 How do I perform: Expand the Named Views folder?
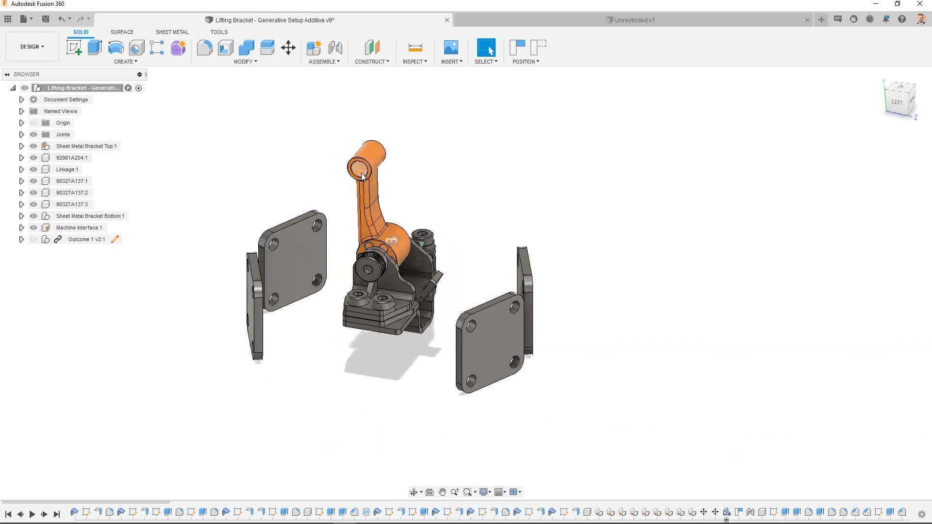pyautogui.click(x=21, y=111)
